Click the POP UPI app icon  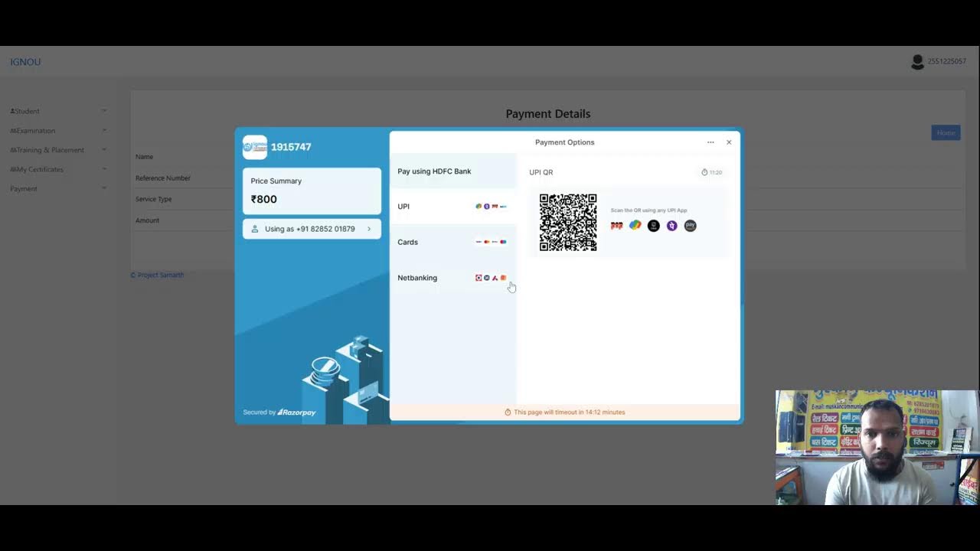pos(616,226)
